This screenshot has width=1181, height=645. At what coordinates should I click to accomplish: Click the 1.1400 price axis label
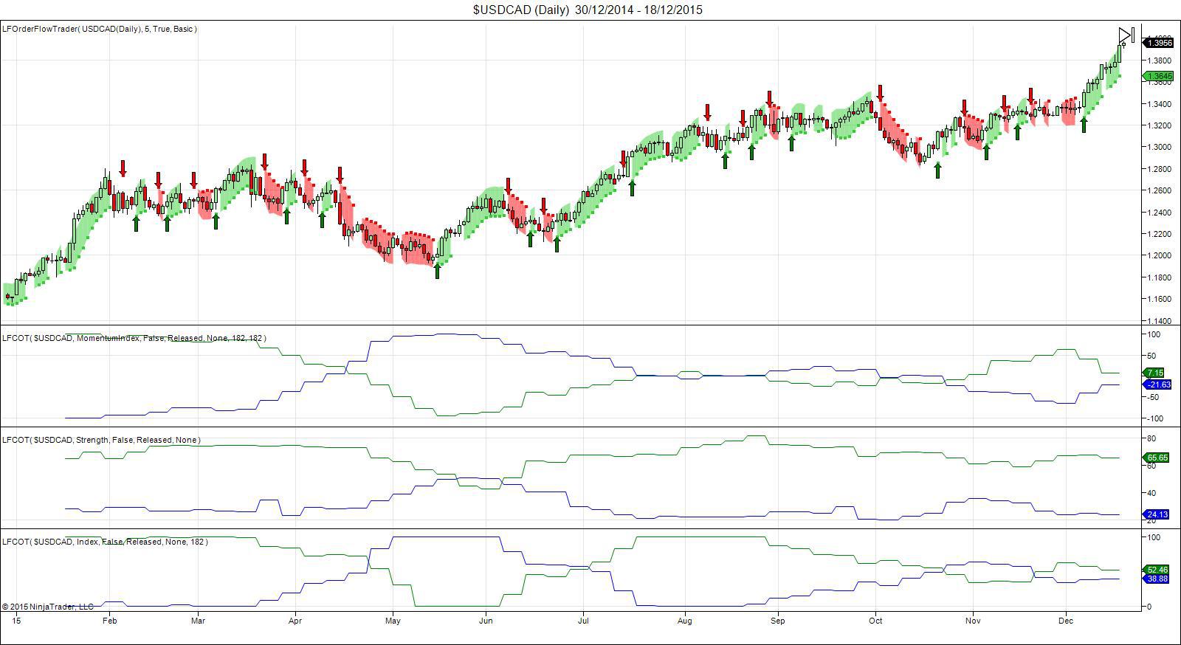[1160, 321]
